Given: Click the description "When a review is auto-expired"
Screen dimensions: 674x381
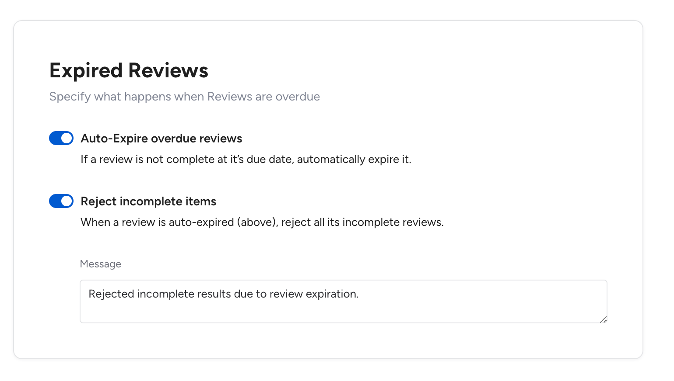Looking at the screenshot, I should (x=262, y=222).
